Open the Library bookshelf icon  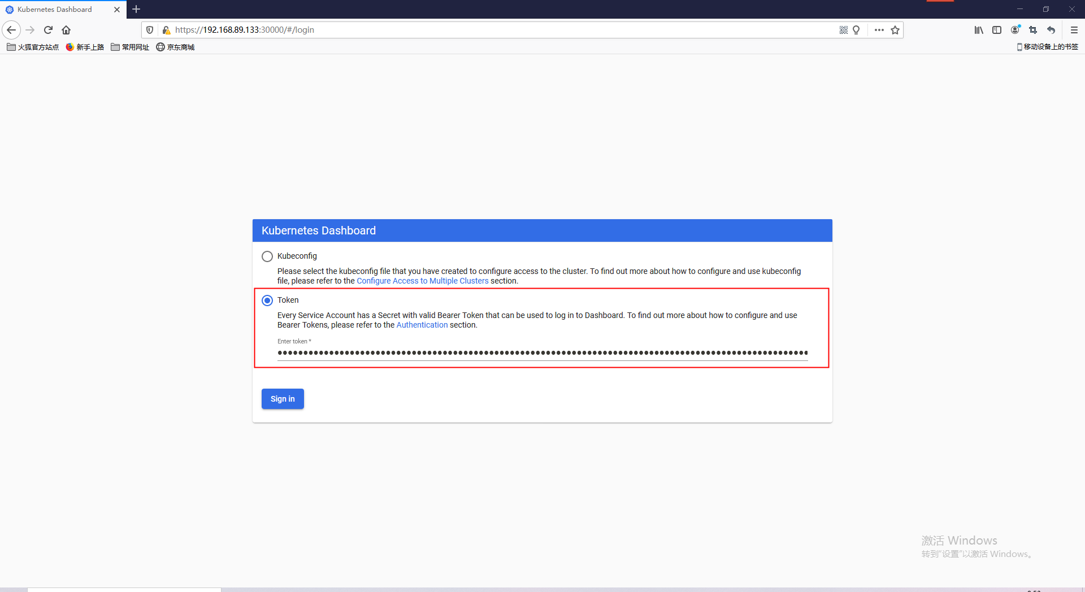pyautogui.click(x=979, y=30)
